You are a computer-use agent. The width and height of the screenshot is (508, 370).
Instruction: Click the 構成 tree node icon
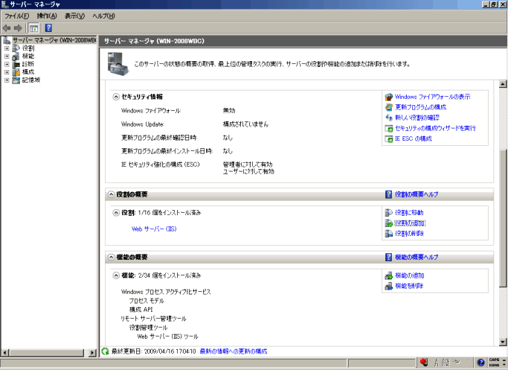pyautogui.click(x=16, y=72)
